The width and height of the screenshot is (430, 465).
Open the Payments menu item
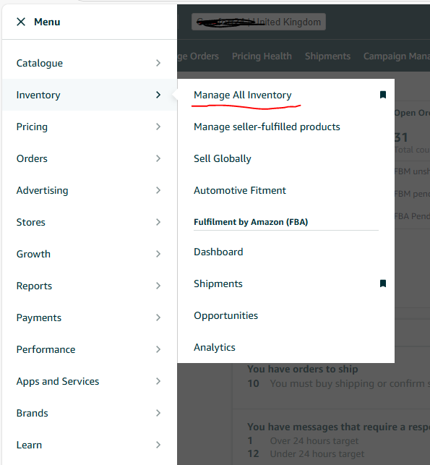tap(90, 317)
